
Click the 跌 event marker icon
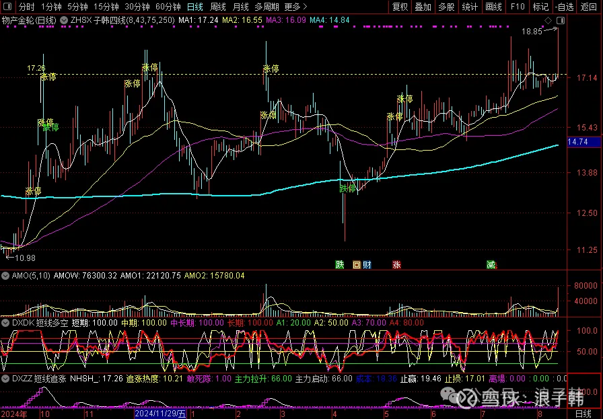[x=340, y=265]
